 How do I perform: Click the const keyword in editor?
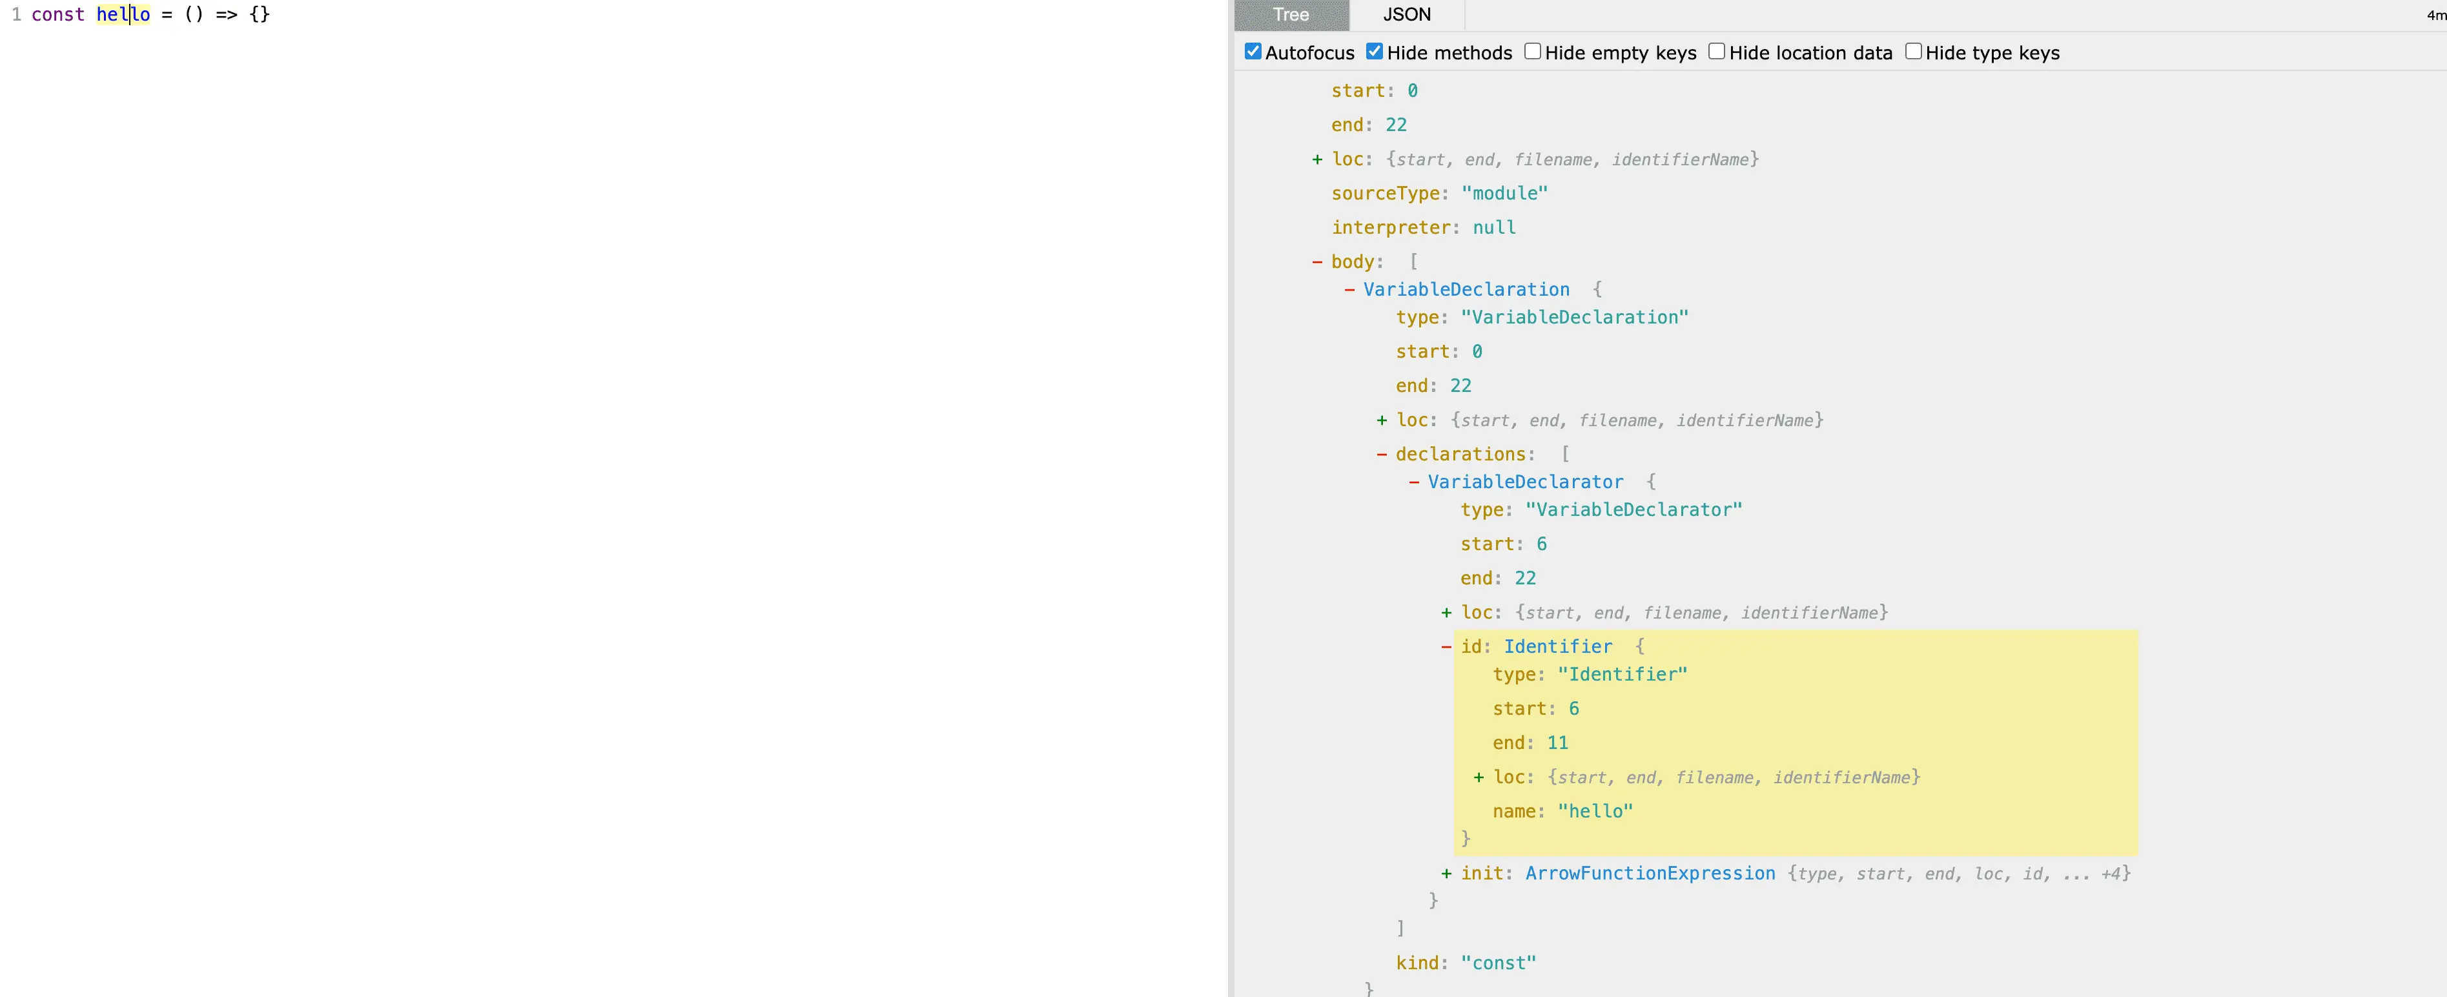click(x=58, y=15)
